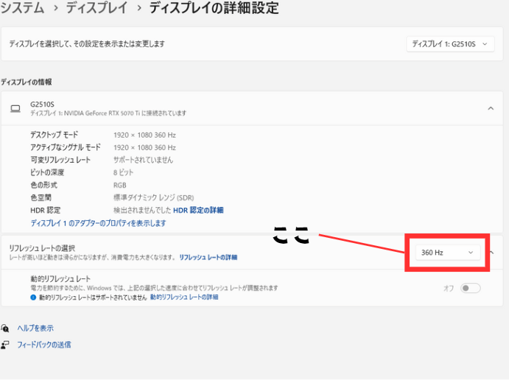Screen dimensions: 509x380
Task: Click the feedback icon beside フィードバックの送信
Action: (x=5, y=345)
